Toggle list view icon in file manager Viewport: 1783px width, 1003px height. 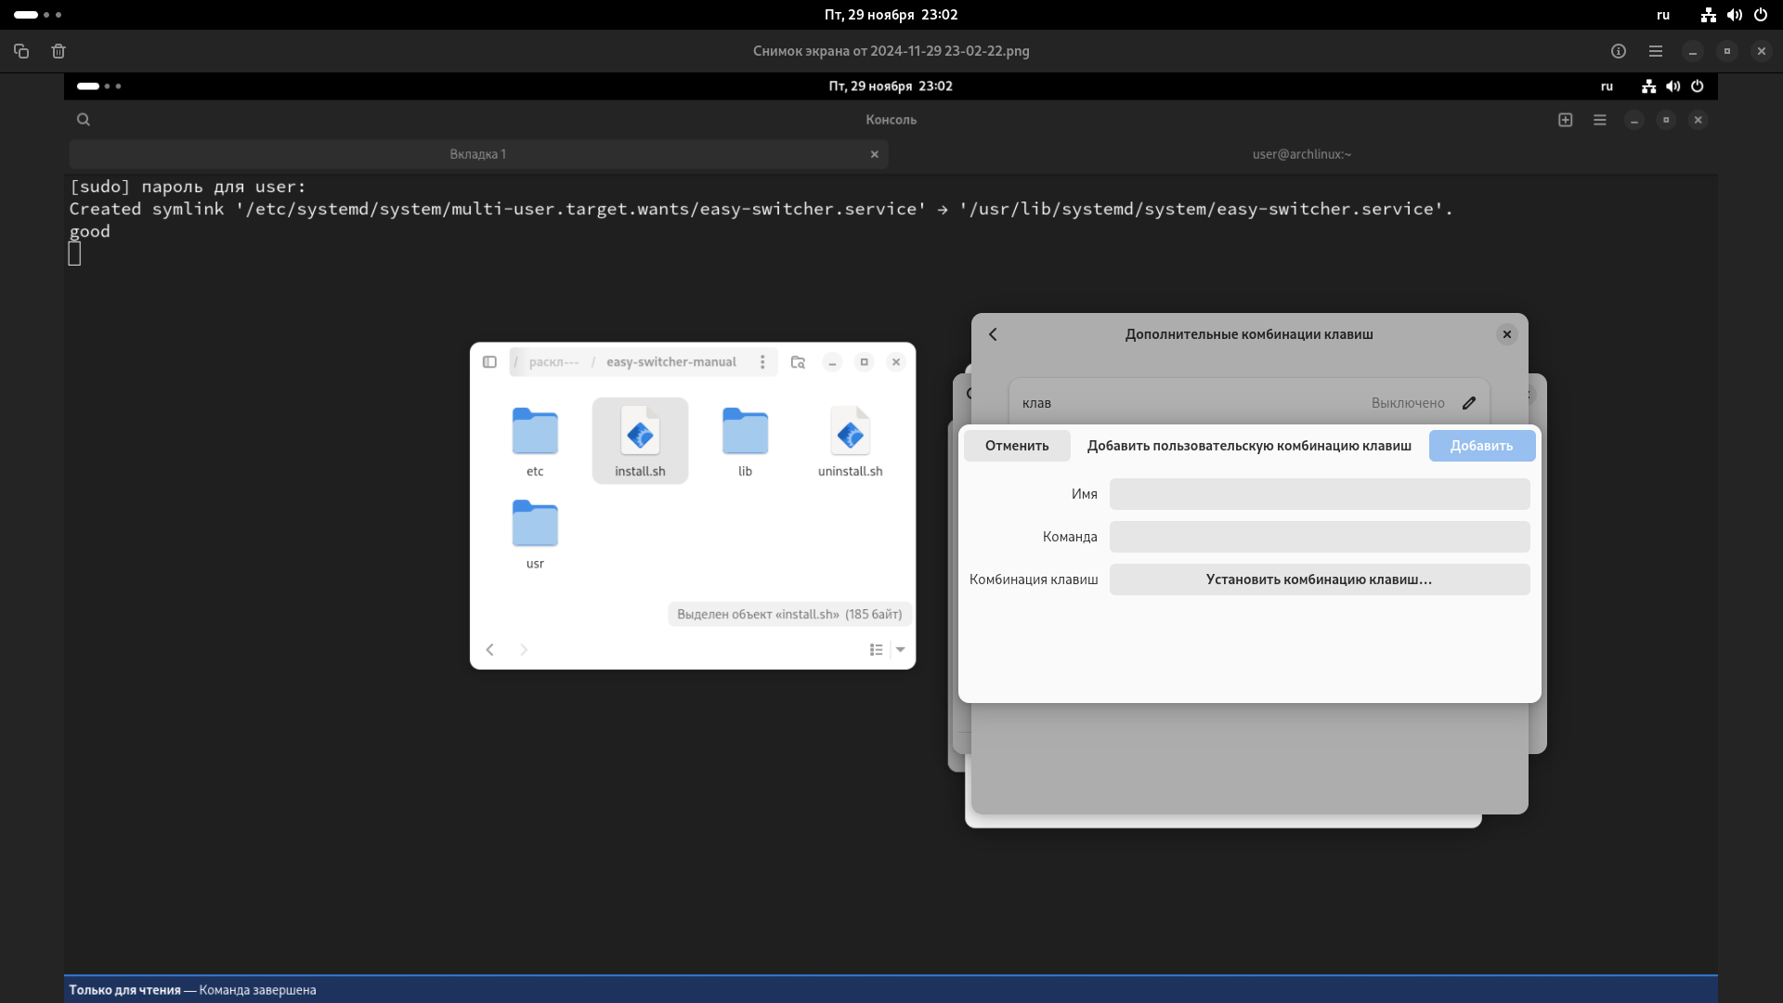[x=876, y=650]
